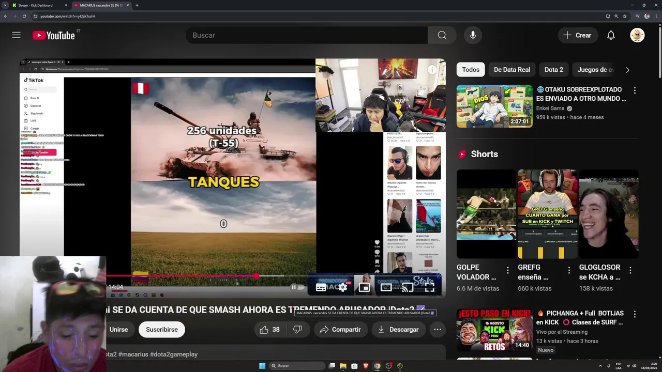662x372 pixels.
Task: Click the page vertical scrollbar
Action: click(x=659, y=52)
